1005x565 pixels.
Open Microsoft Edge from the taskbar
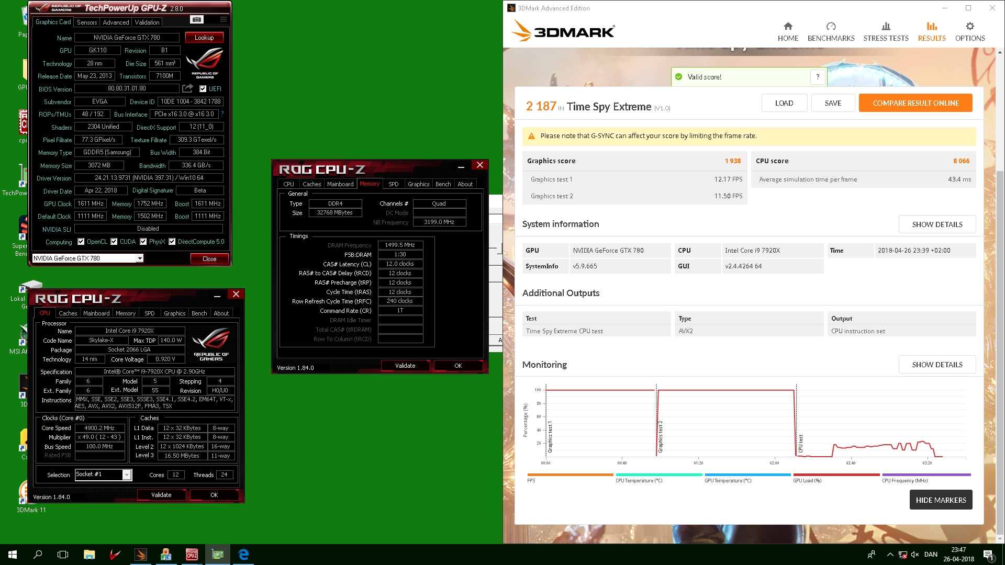pos(243,555)
